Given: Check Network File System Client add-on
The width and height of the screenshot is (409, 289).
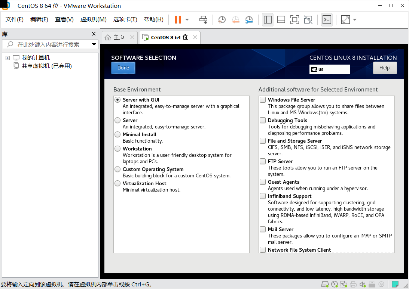Looking at the screenshot, I should (x=263, y=250).
